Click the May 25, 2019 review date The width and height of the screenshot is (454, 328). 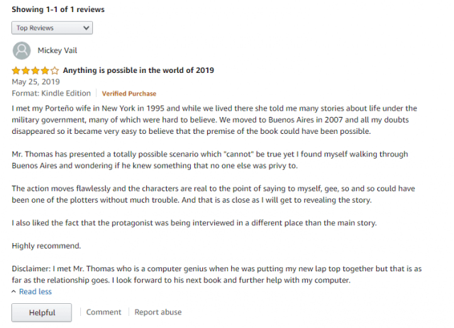[36, 82]
